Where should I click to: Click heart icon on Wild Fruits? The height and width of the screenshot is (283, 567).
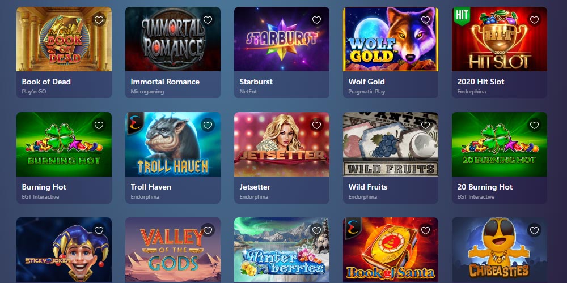426,125
